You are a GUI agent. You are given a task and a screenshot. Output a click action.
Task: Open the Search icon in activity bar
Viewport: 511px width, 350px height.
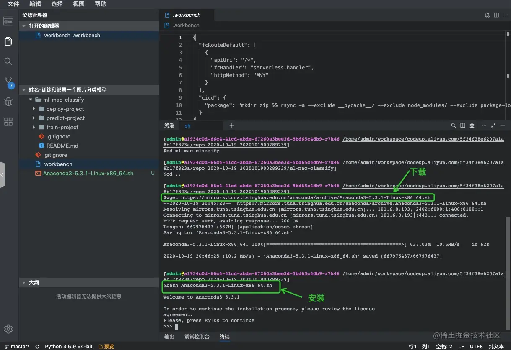coord(8,61)
